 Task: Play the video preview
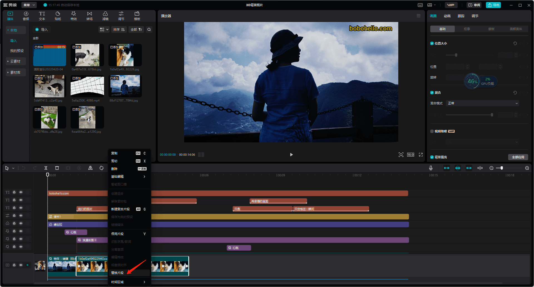(x=291, y=155)
